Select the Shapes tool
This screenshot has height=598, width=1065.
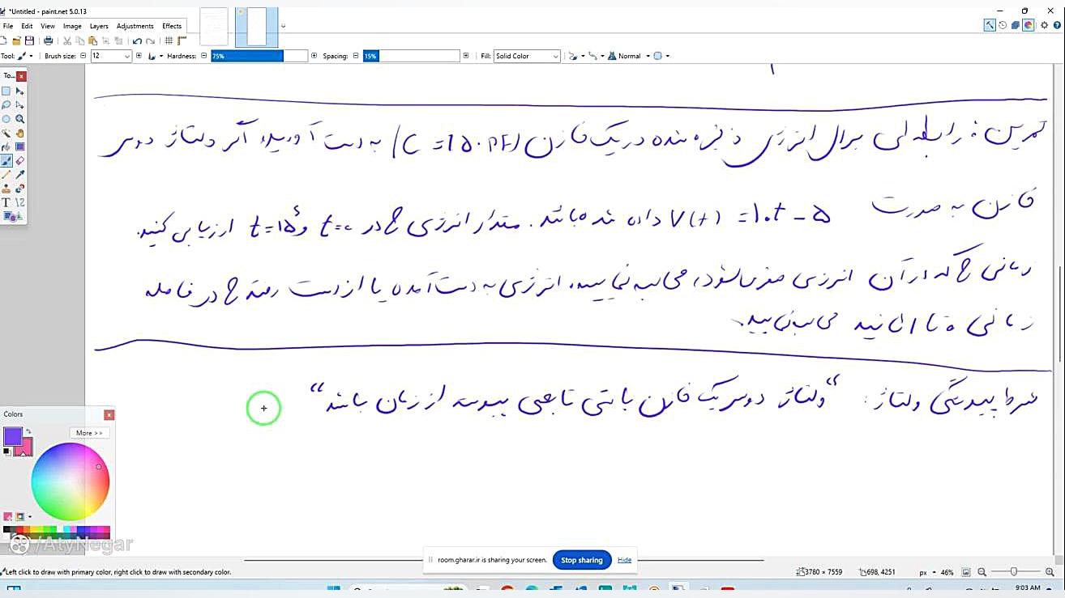click(x=11, y=216)
